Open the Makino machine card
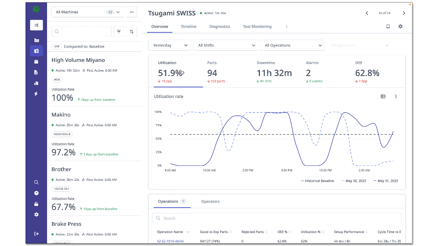 tap(94, 134)
